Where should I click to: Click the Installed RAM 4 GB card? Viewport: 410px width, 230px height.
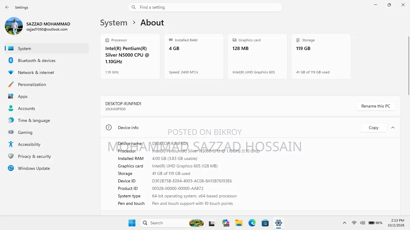[194, 56]
